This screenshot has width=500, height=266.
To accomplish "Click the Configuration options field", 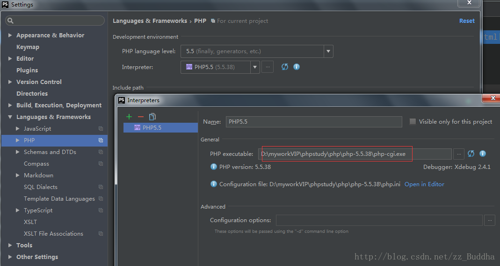I will (x=379, y=220).
